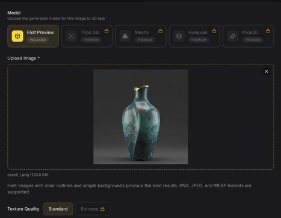Click the Hint text about supported formats

click(x=129, y=188)
